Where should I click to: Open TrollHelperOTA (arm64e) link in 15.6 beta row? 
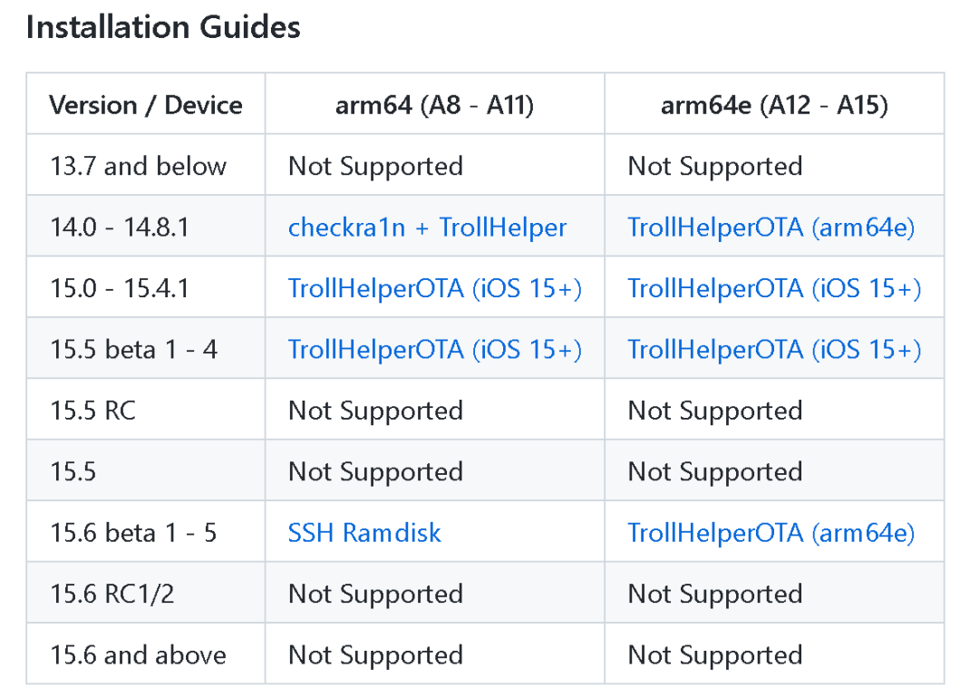(x=771, y=532)
